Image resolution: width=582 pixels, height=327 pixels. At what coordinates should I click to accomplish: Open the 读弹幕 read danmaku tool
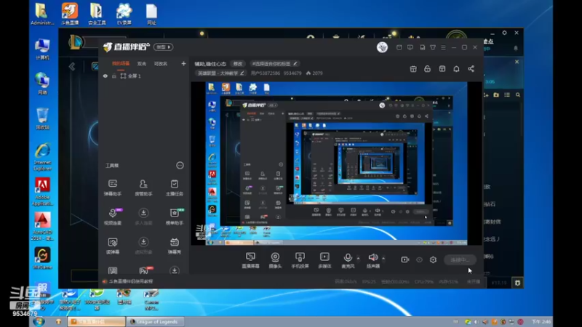click(113, 246)
